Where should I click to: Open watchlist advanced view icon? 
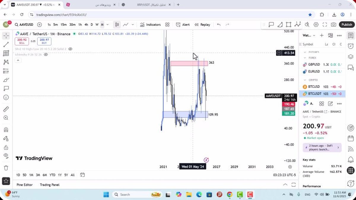coord(330,36)
